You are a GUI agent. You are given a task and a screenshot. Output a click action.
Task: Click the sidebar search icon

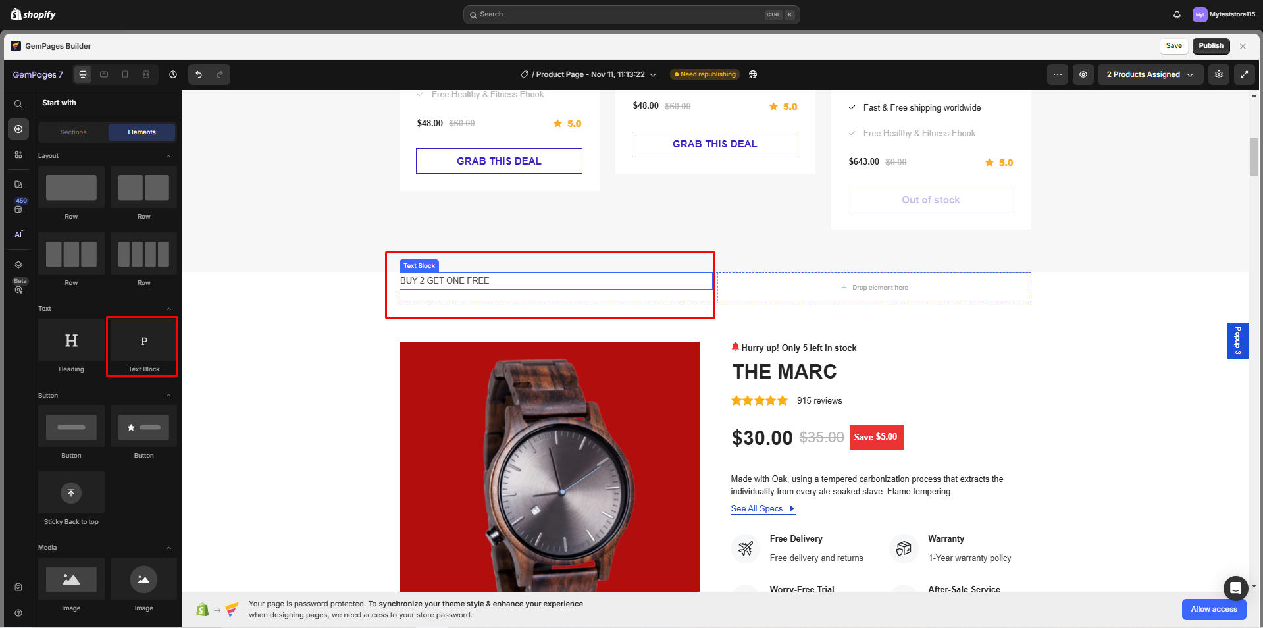point(18,104)
